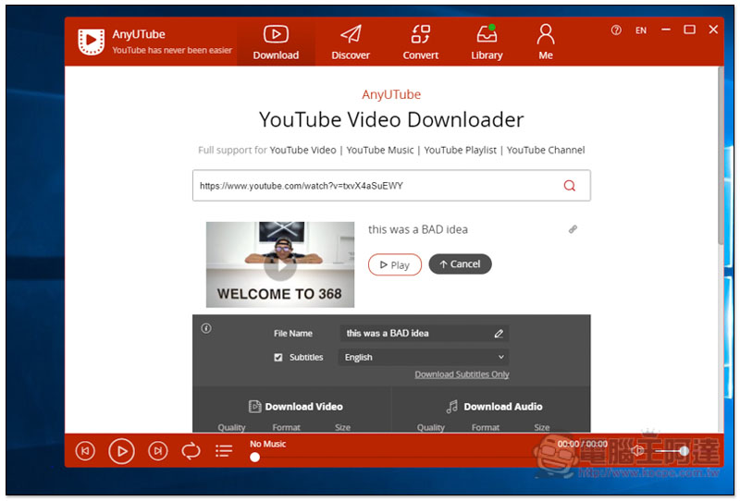Go to the Library tab
This screenshot has height=501, width=740.
click(x=487, y=43)
